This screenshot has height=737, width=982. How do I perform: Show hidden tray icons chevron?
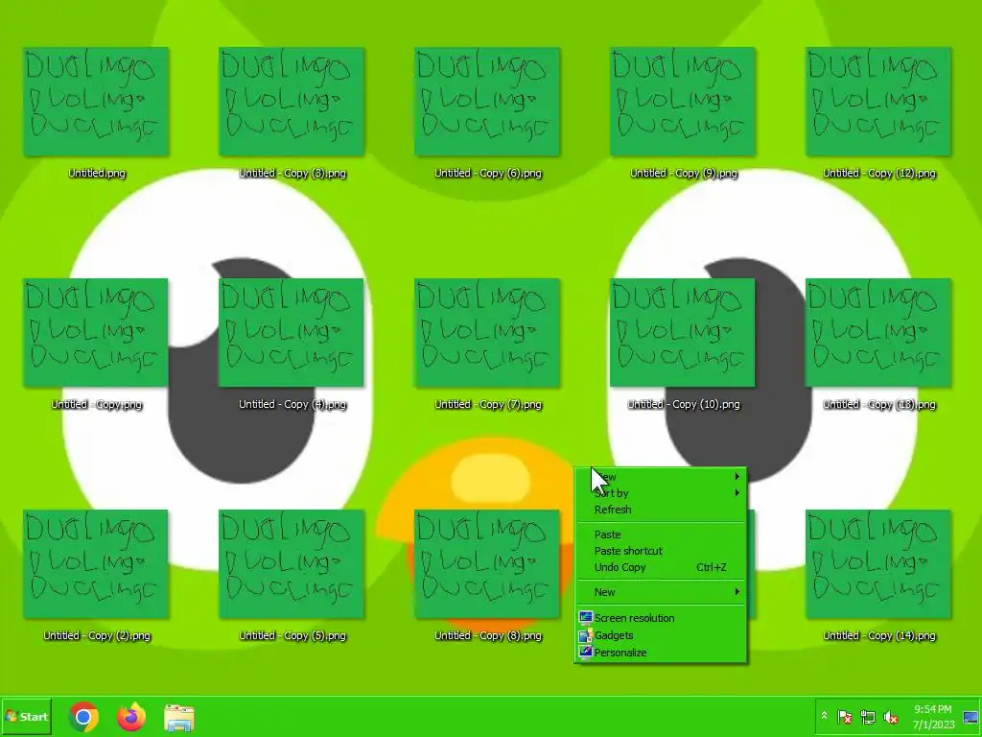click(x=824, y=716)
